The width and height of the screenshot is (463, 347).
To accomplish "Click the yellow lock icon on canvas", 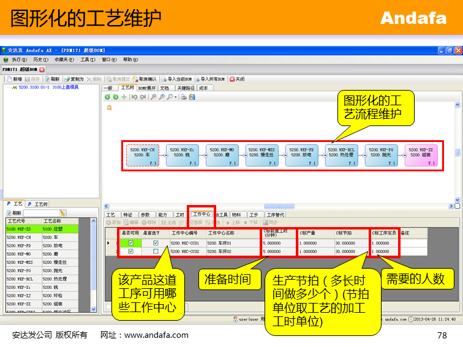I will [109, 108].
